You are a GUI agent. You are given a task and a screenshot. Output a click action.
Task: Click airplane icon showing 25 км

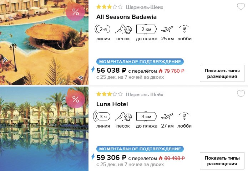[167, 29]
